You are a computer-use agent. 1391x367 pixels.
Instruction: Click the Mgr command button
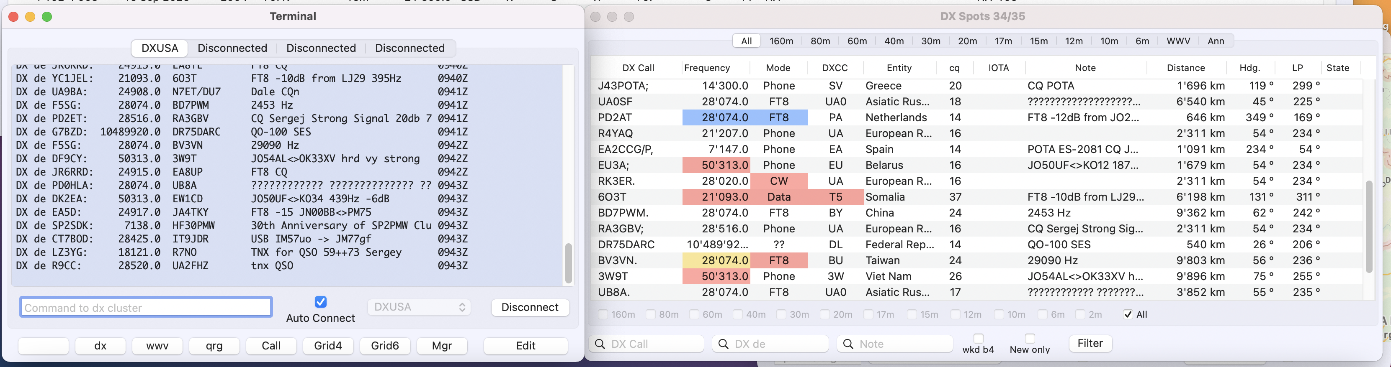click(x=442, y=346)
